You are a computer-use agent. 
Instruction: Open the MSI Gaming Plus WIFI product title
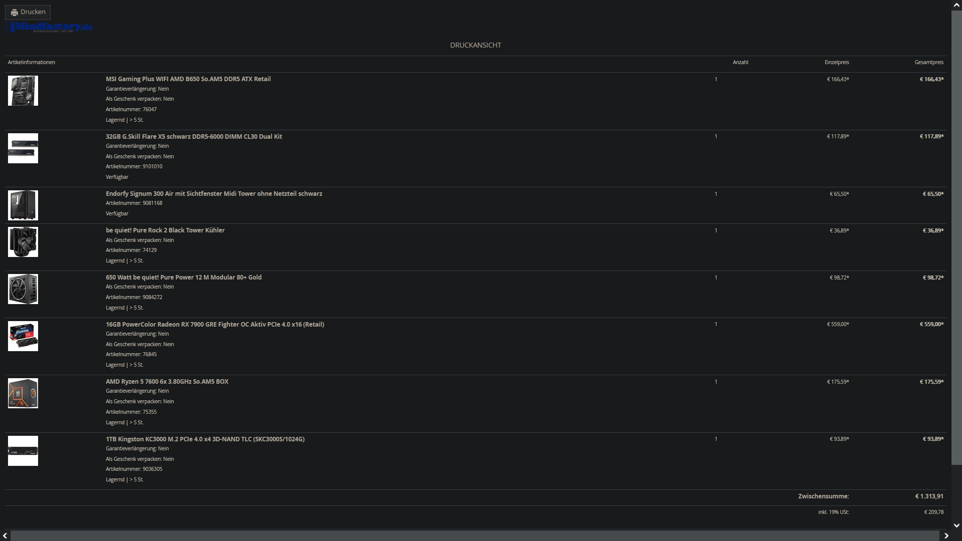tap(188, 79)
